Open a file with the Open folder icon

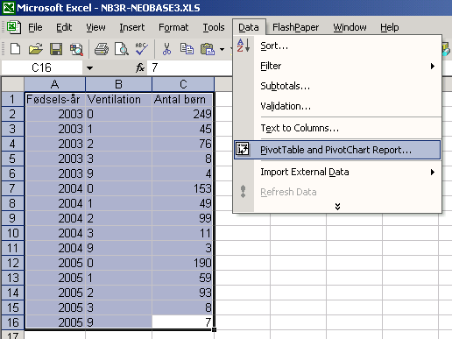coord(36,49)
